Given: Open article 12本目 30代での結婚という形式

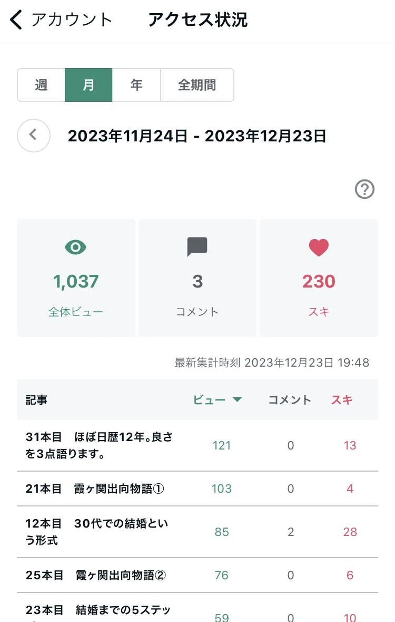Looking at the screenshot, I should [x=97, y=532].
